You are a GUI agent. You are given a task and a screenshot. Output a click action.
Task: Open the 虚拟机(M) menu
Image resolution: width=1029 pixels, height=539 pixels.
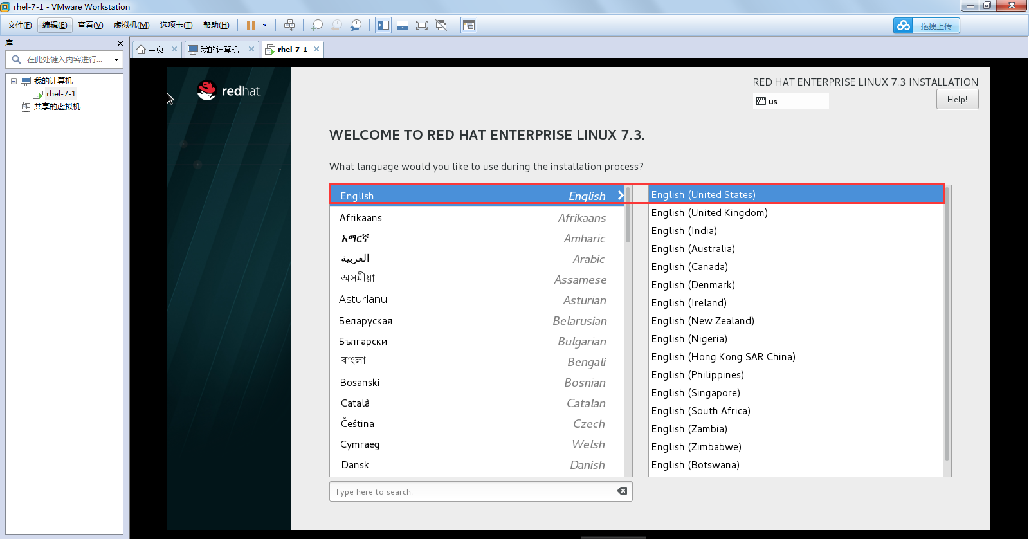click(131, 25)
